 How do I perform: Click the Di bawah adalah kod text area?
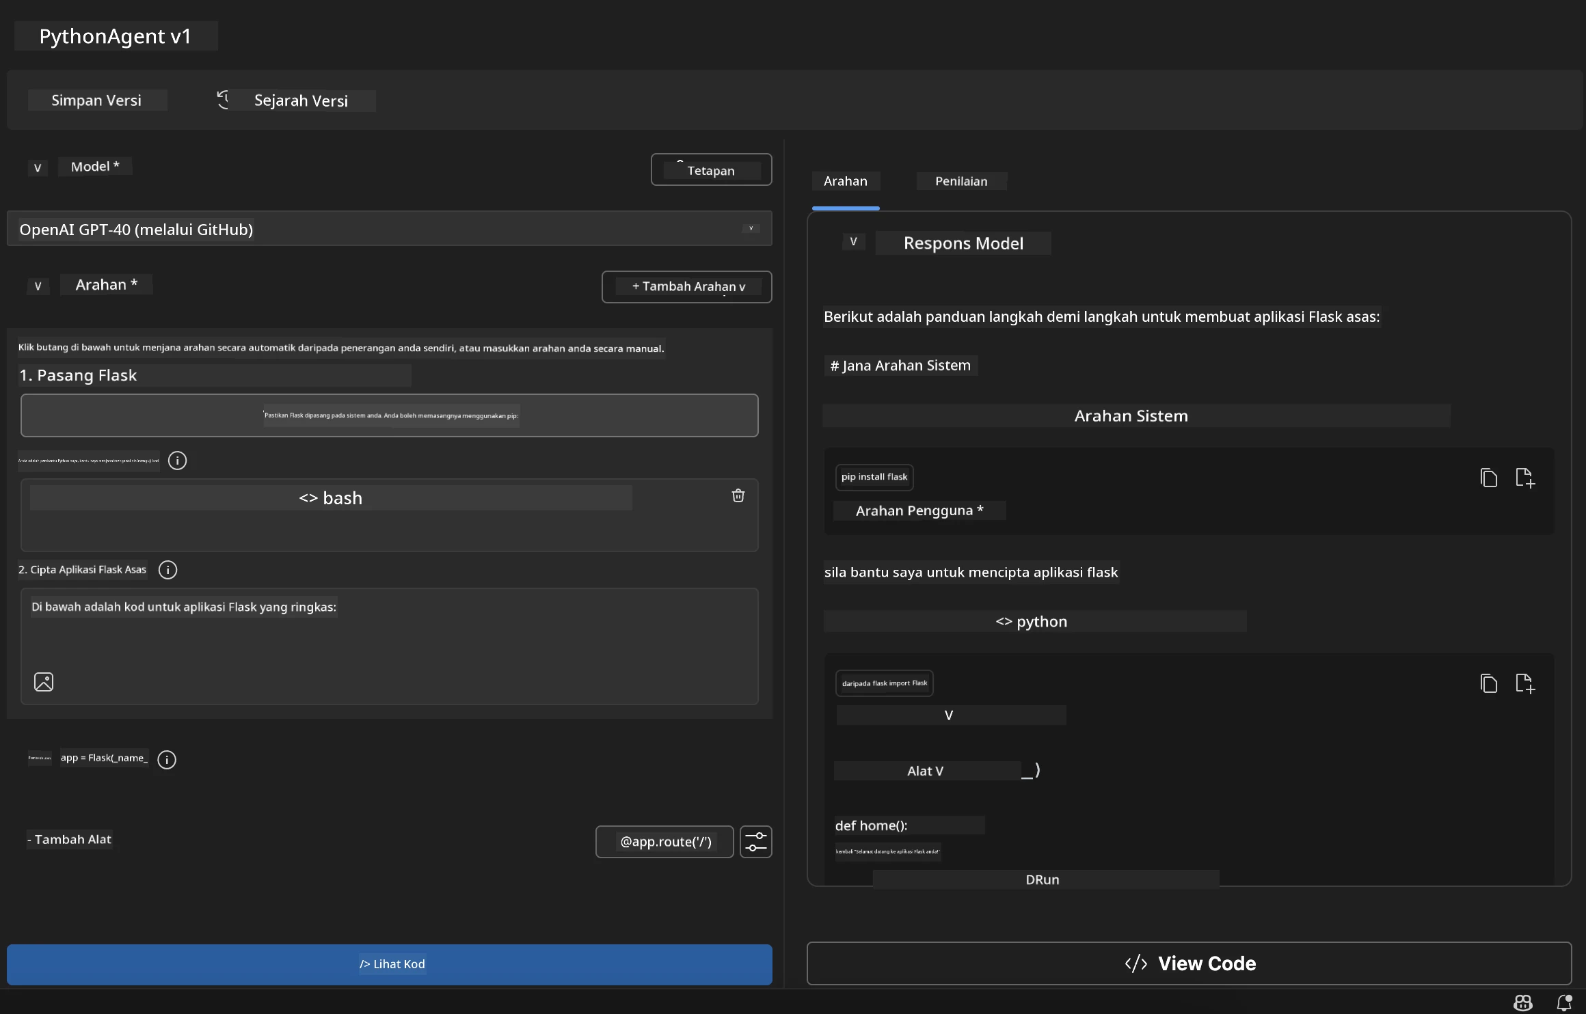390,646
